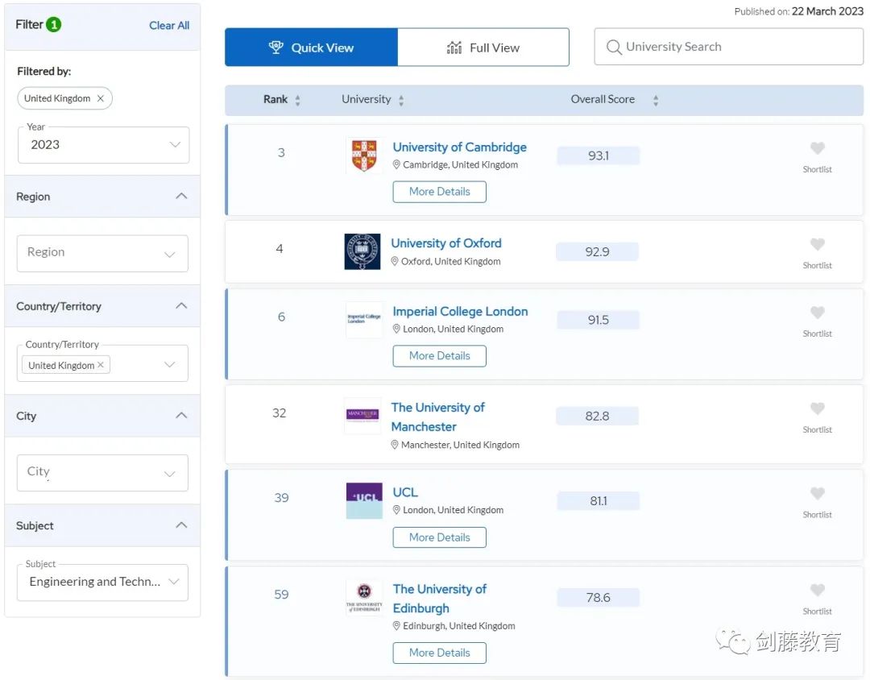The image size is (870, 680).
Task: Open University of Oxford crest logo
Action: [362, 251]
